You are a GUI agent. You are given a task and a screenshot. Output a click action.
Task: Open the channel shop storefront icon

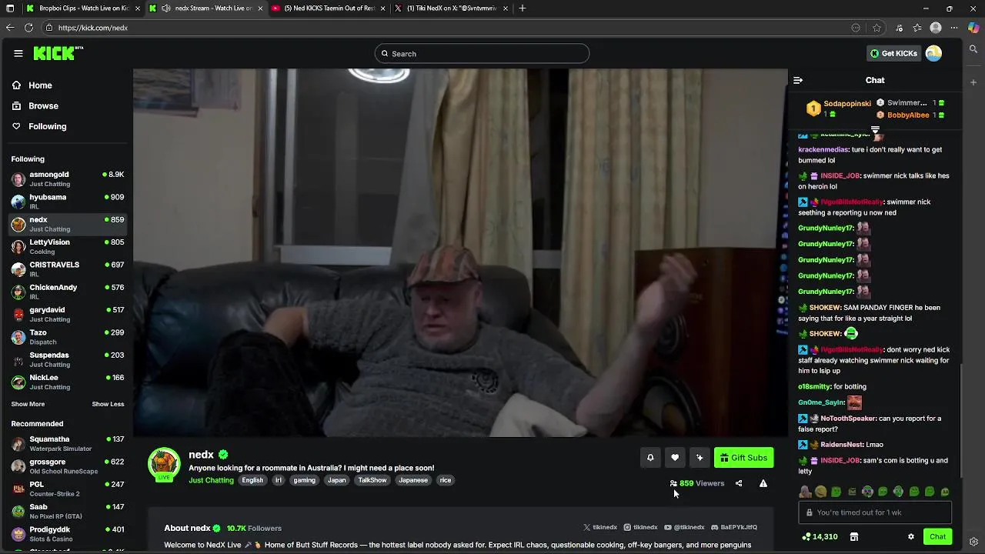pyautogui.click(x=853, y=537)
